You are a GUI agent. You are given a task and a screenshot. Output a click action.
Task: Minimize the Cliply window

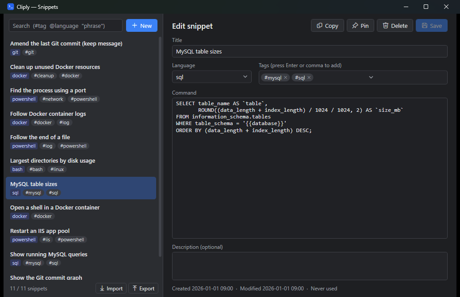[x=406, y=7]
